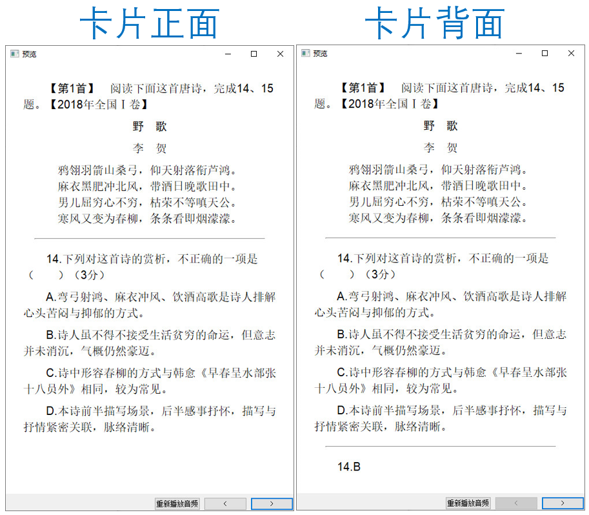The width and height of the screenshot is (589, 515).
Task: Click option D text in back window
Action: [441, 418]
